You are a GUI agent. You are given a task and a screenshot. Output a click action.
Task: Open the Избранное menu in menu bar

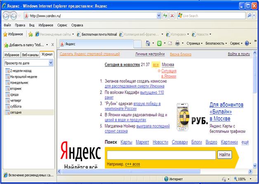[46, 25]
